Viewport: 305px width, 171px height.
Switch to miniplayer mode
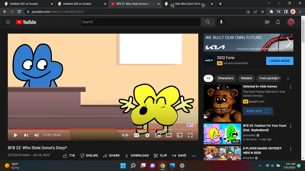[x=158, y=135]
